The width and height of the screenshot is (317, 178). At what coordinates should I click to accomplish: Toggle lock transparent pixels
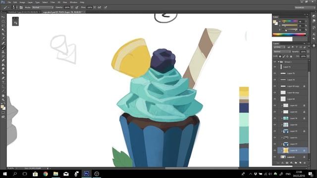tap(280, 56)
